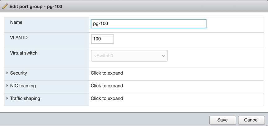268x126 pixels.
Task: Expand NIC teaming using its disclosure triangle
Action: tap(7, 86)
